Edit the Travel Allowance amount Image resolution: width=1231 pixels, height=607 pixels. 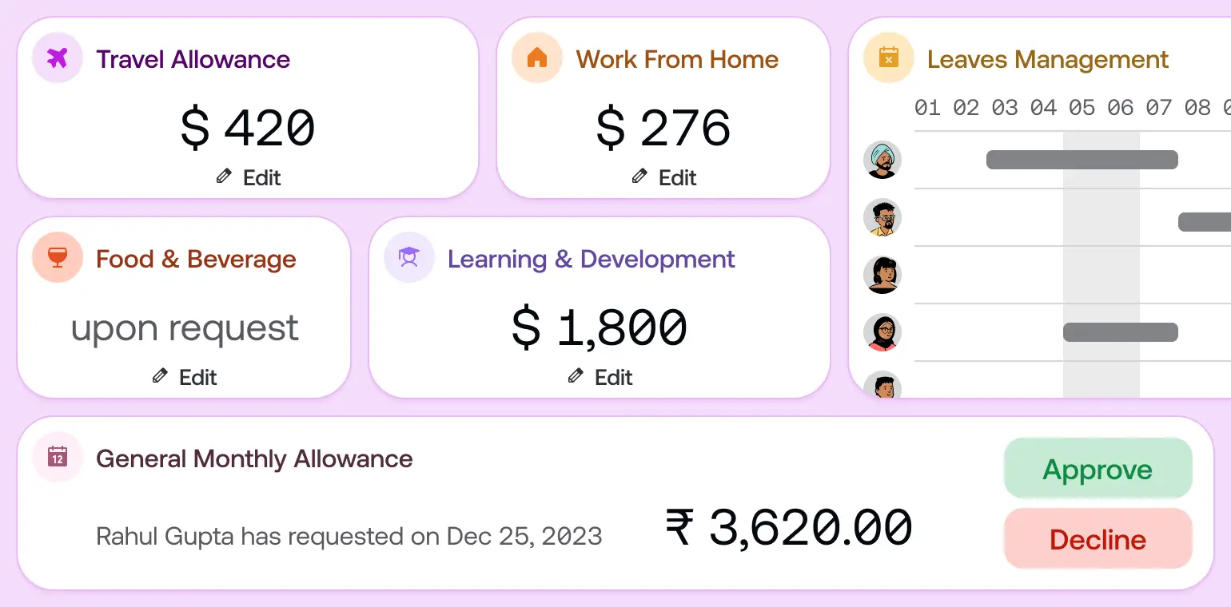(248, 177)
